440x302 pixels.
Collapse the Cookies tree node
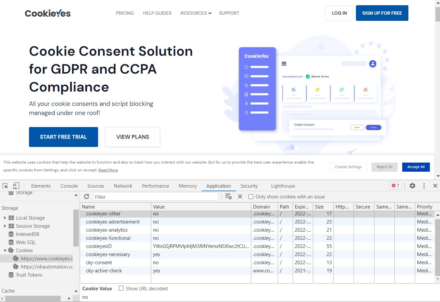coord(5,250)
